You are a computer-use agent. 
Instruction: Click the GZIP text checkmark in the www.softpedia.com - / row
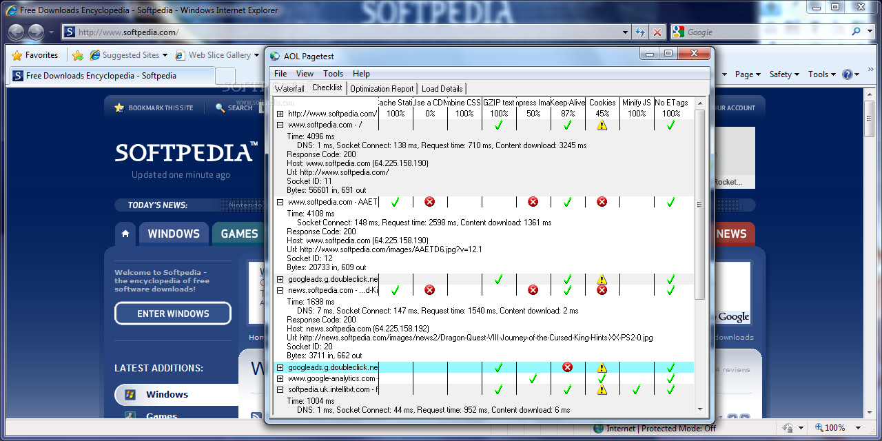tap(499, 125)
